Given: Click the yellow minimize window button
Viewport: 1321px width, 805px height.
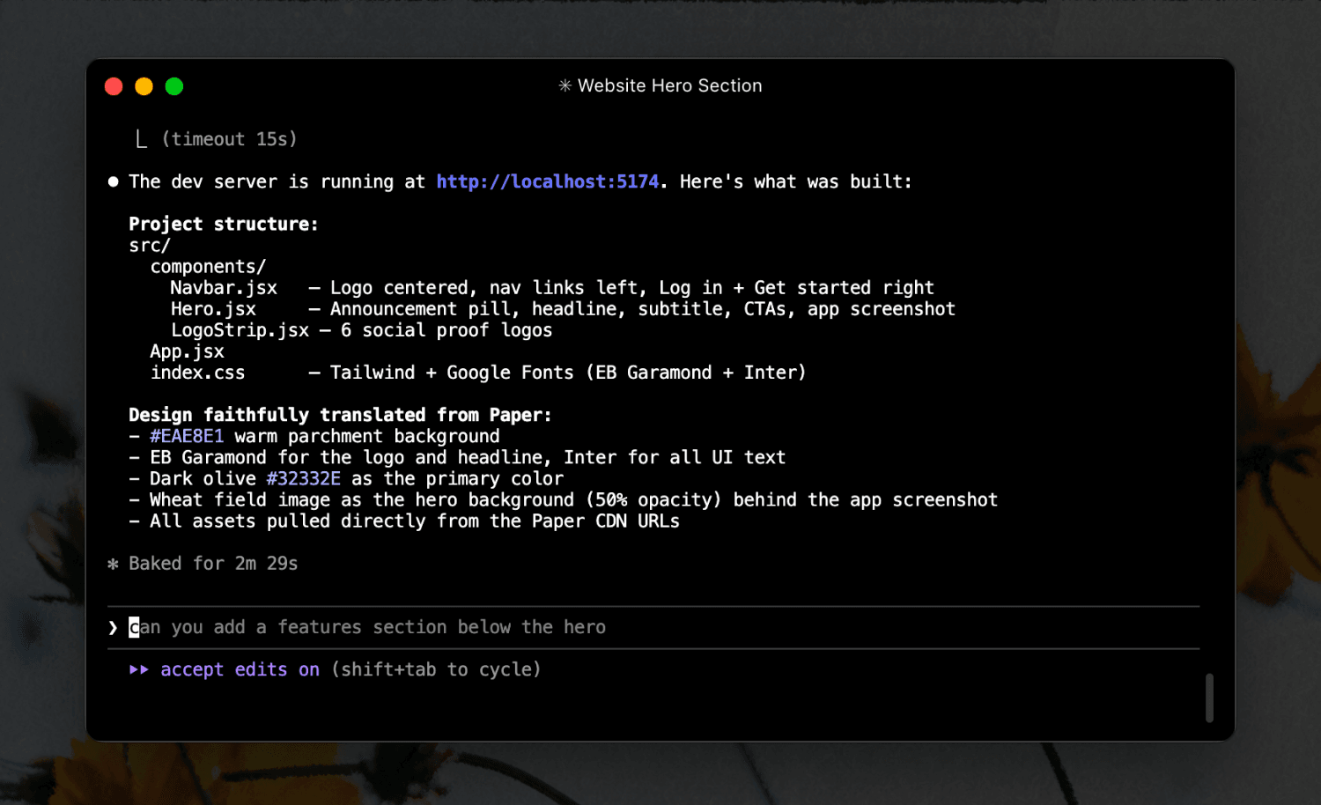Looking at the screenshot, I should [x=144, y=86].
